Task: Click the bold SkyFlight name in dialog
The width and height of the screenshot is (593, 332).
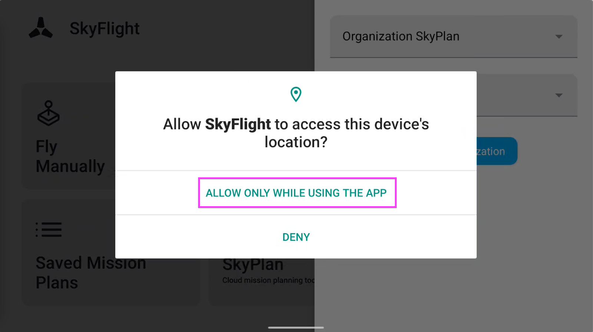Action: [x=238, y=124]
